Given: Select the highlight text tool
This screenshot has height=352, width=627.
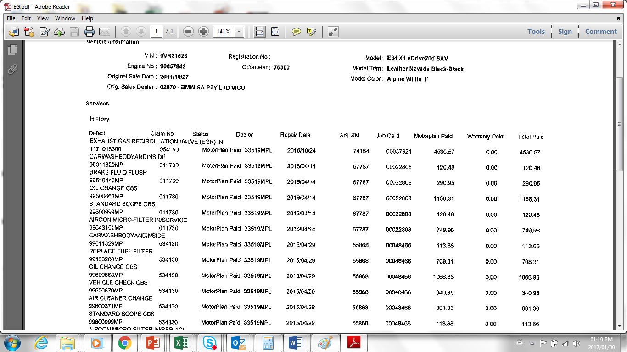Looking at the screenshot, I should [x=312, y=32].
